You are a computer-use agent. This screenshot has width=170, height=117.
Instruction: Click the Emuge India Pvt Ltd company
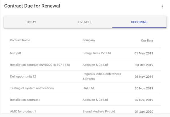tap(97, 53)
